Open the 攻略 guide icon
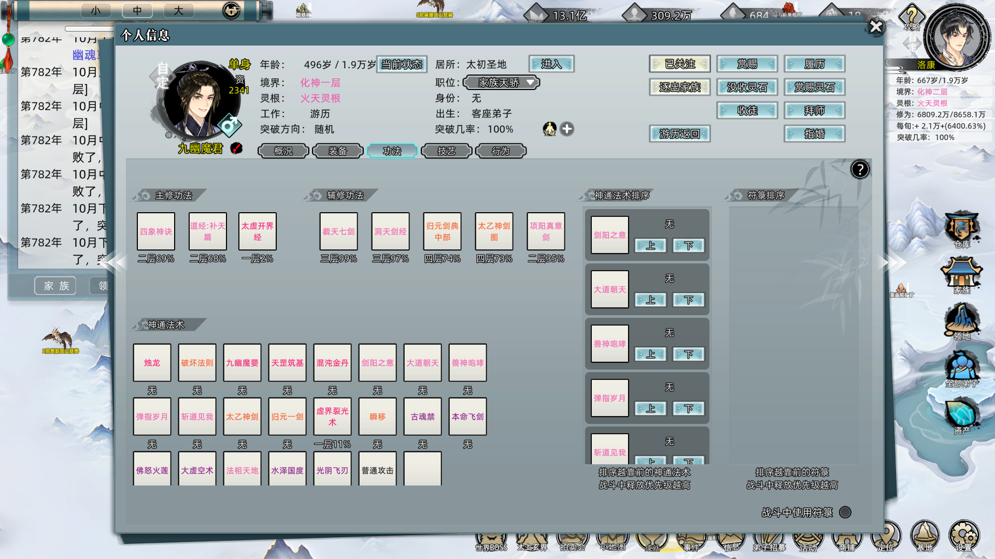This screenshot has height=559, width=995. (x=912, y=18)
